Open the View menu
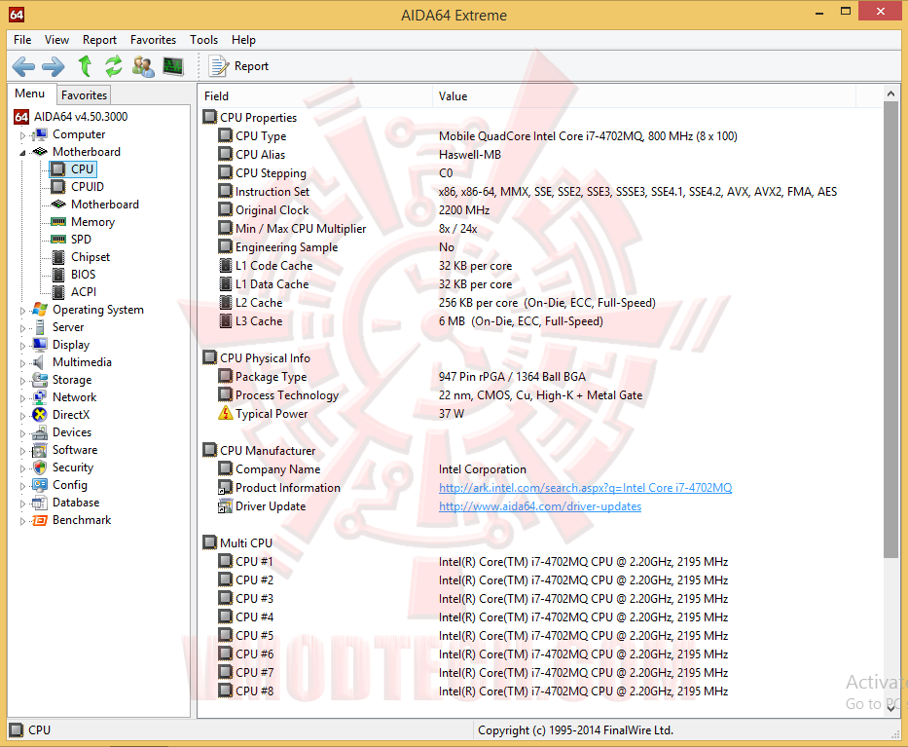 (56, 39)
